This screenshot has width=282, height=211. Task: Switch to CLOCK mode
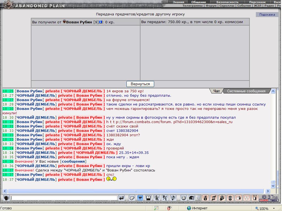tap(264, 200)
